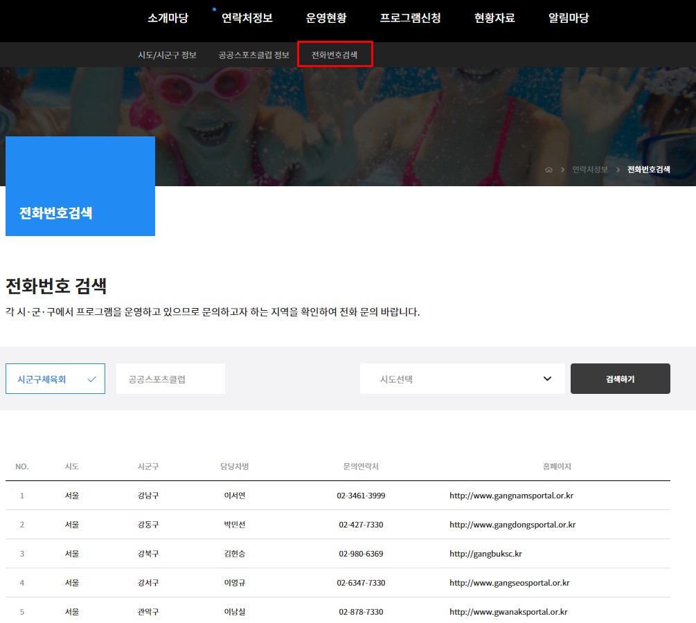Click the 강북구 cell
Image resolution: width=696 pixels, height=623 pixels.
click(148, 554)
